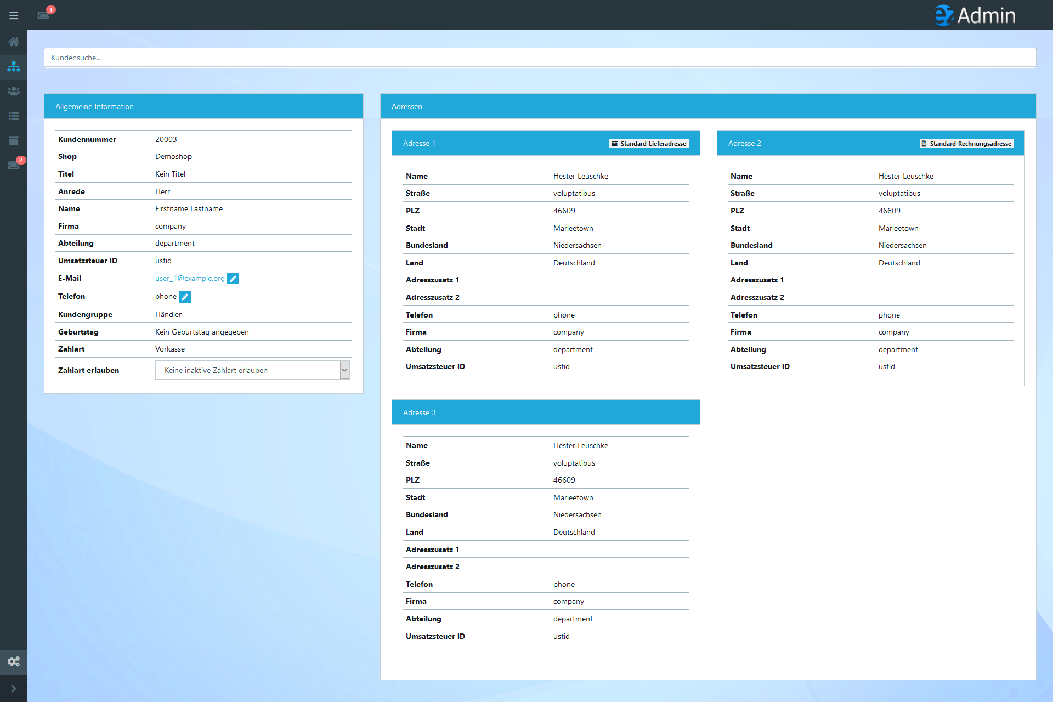Click the Kein Titel value

point(170,174)
